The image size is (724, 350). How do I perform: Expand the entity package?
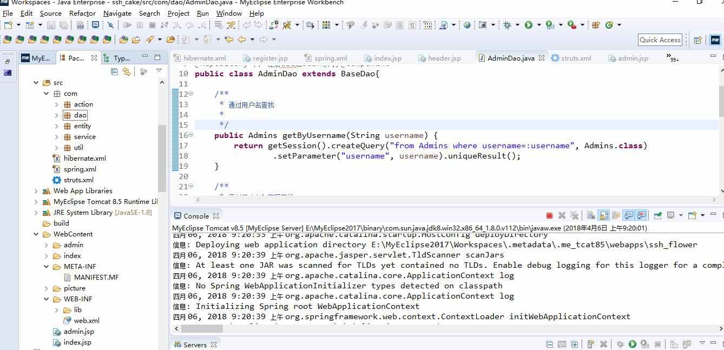click(x=57, y=126)
